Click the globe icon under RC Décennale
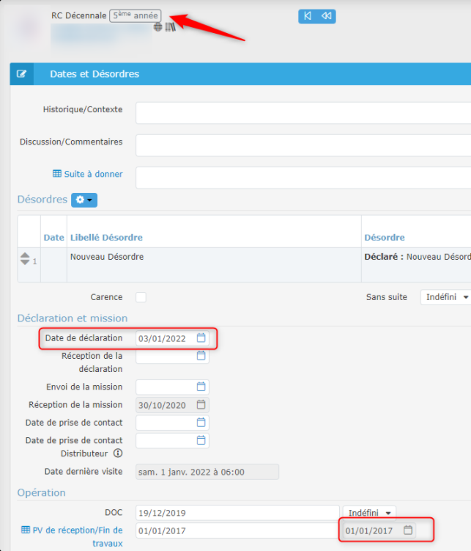This screenshot has height=551, width=471. pyautogui.click(x=158, y=27)
